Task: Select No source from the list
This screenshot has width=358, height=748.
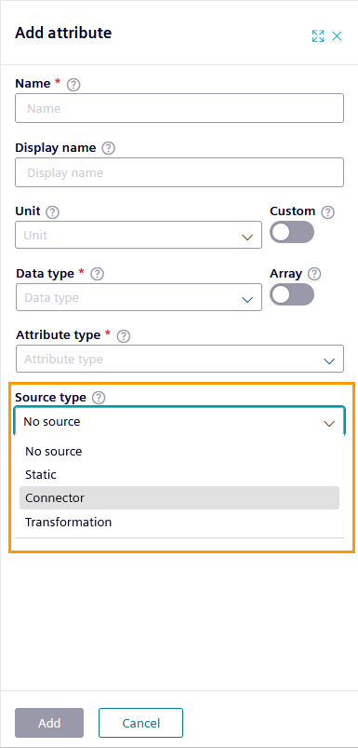Action: (x=179, y=451)
